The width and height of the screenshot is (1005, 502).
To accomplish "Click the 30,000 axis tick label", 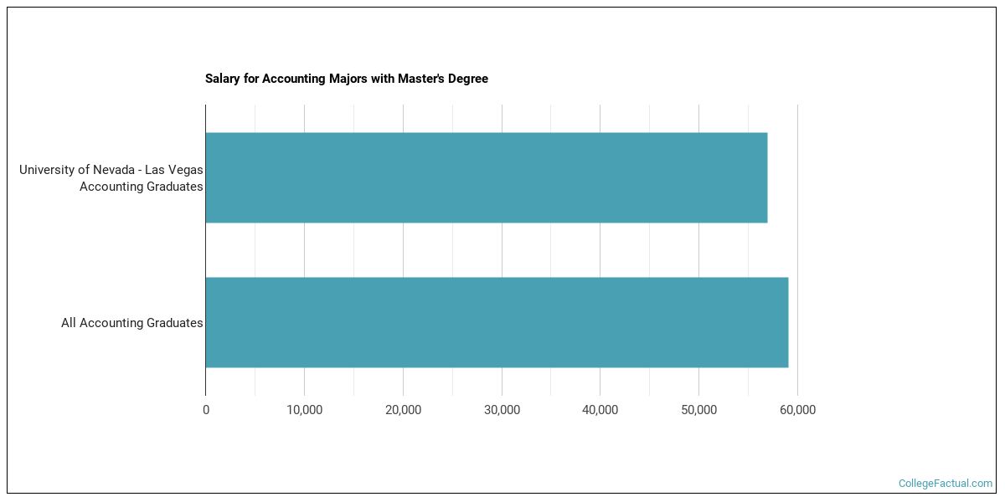I will point(502,410).
